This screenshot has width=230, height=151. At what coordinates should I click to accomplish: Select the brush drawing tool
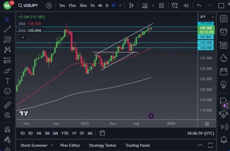coord(7,71)
